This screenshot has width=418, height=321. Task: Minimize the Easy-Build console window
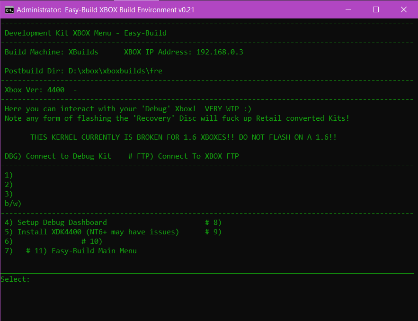348,9
